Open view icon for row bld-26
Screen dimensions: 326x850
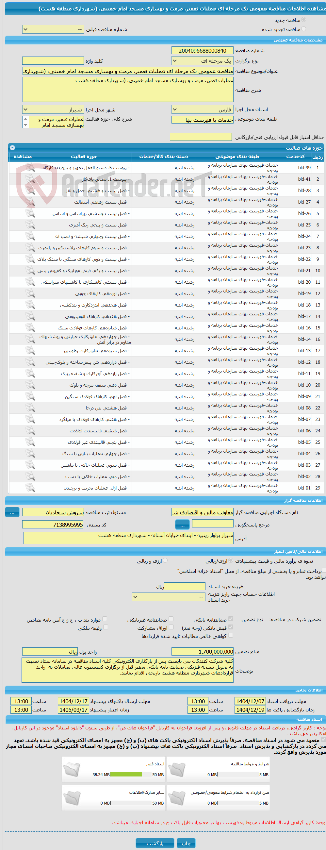tap(30, 213)
